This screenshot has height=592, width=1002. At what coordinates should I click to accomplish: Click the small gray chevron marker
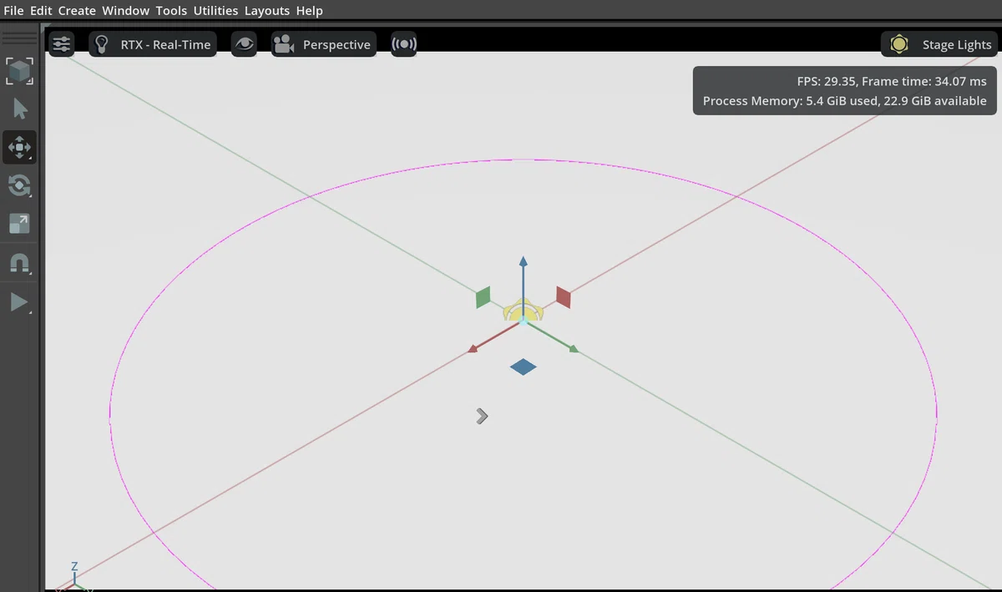pos(482,416)
